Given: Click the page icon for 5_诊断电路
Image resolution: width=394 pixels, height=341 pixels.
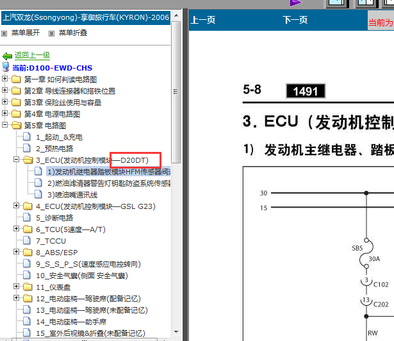Looking at the screenshot, I should coord(27,217).
